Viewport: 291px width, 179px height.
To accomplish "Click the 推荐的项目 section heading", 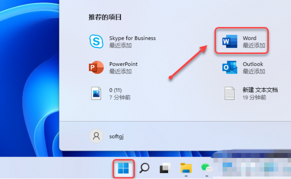I will [x=105, y=17].
